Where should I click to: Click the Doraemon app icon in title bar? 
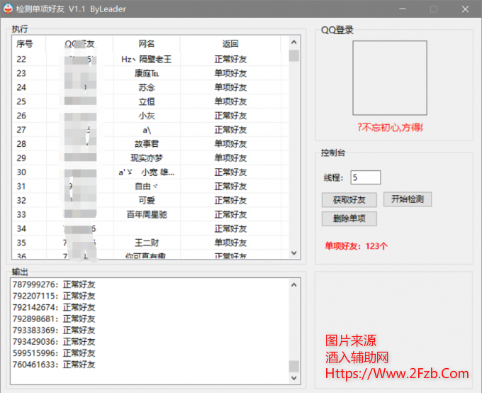click(8, 9)
